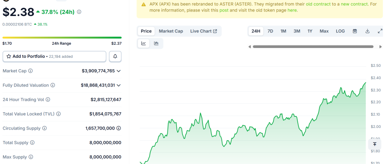The height and width of the screenshot is (164, 386).
Task: Select the 24H time range
Action: [x=256, y=31]
